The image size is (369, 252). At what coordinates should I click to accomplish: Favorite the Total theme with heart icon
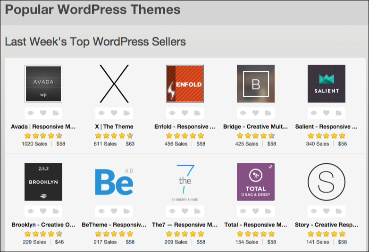(256, 211)
